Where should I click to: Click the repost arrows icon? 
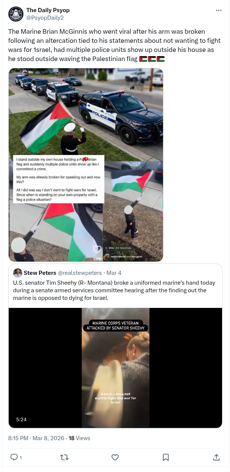pyautogui.click(x=65, y=457)
